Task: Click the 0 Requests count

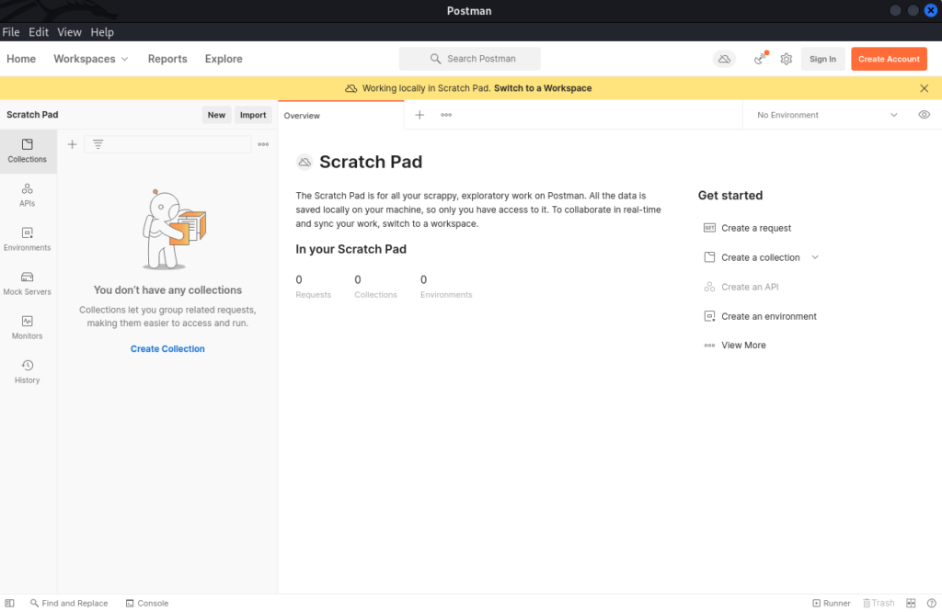Action: (313, 287)
